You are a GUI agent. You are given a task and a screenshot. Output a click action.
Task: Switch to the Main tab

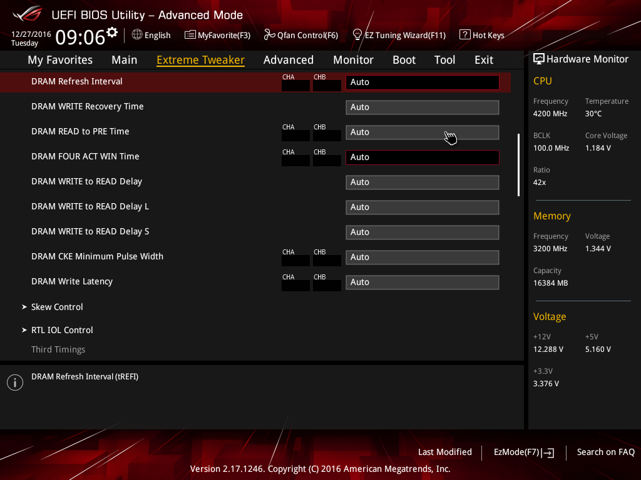[x=125, y=60]
